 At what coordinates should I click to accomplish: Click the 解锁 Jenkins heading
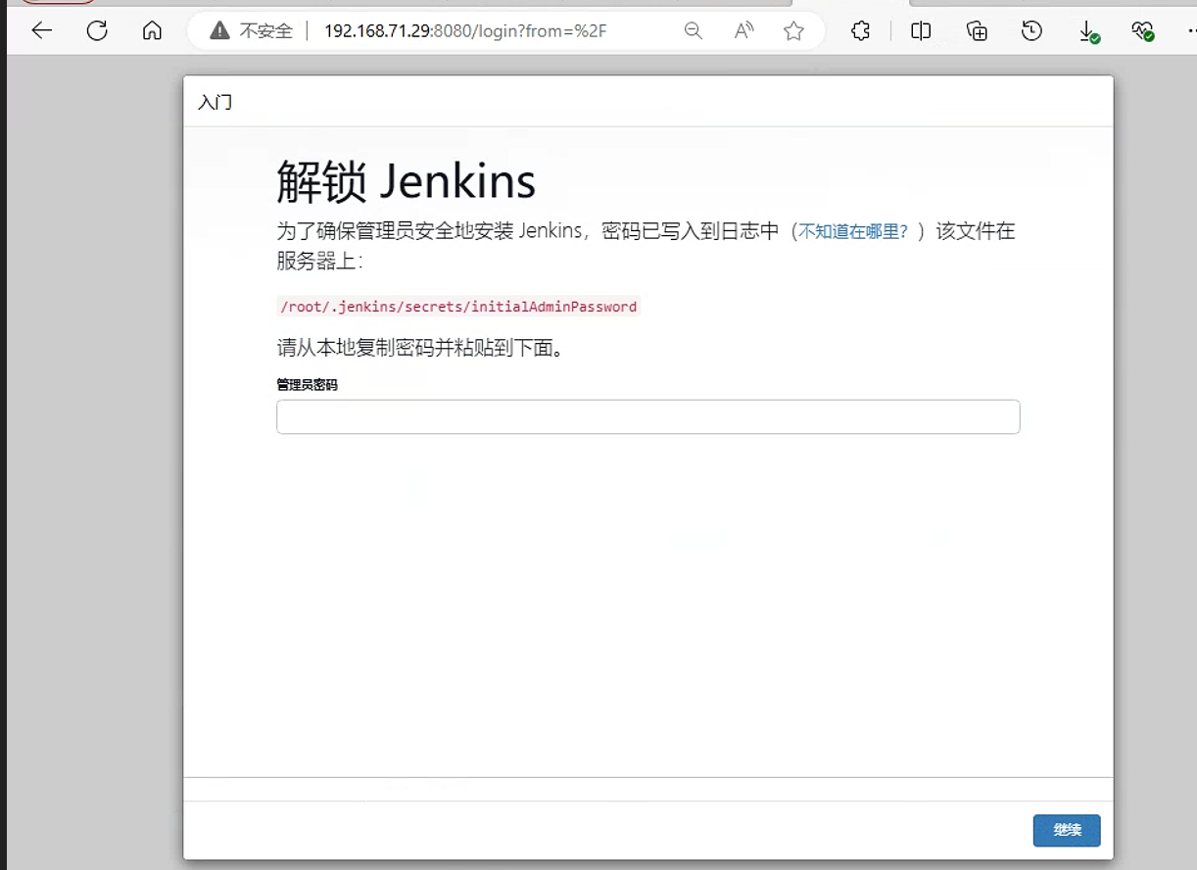pyautogui.click(x=406, y=181)
